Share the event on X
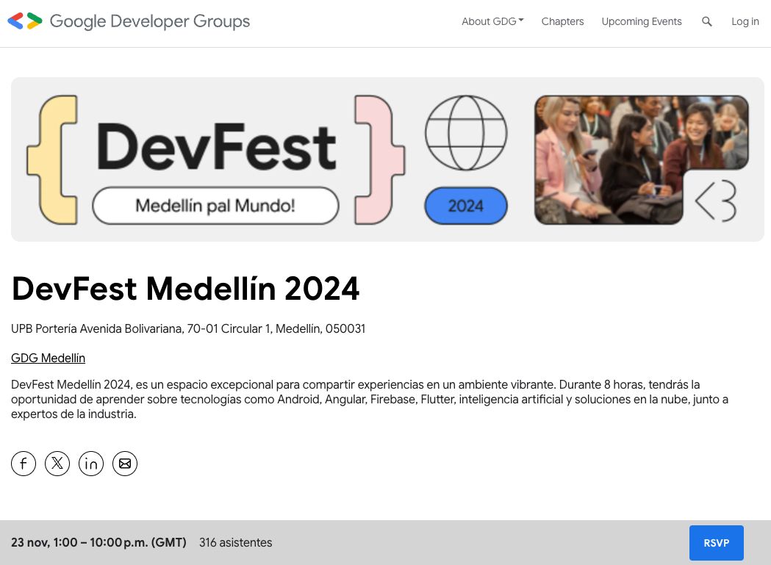 (x=57, y=464)
